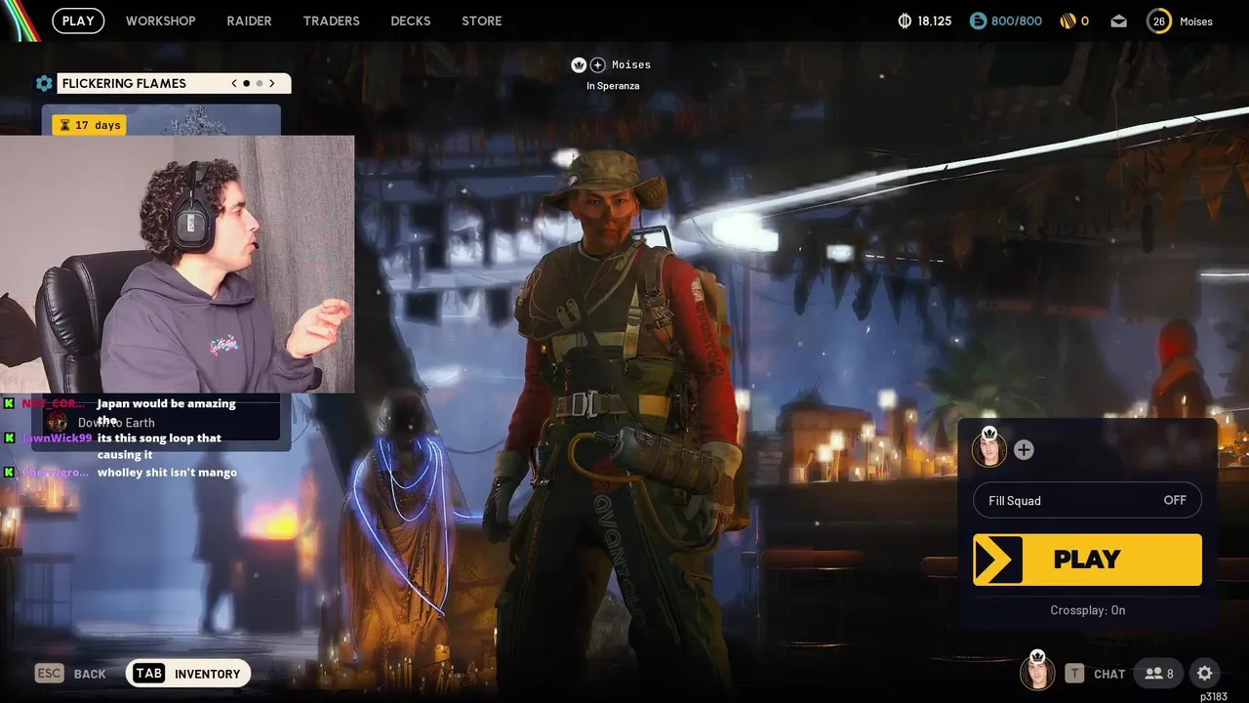Open the Moises profile name

[x=1196, y=21]
